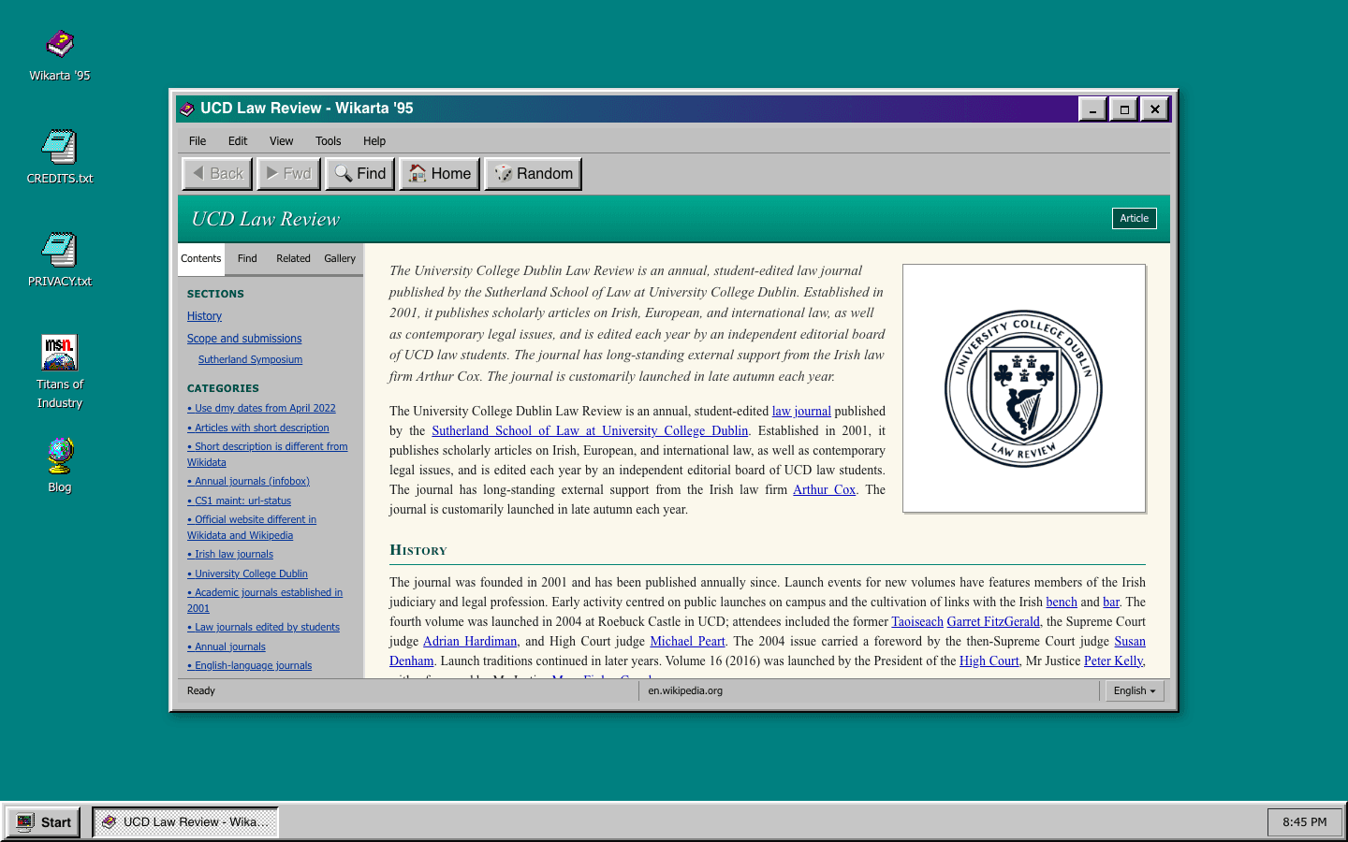Screen dimensions: 1348x842
Task: Click the Back toolbar button
Action: 217,174
